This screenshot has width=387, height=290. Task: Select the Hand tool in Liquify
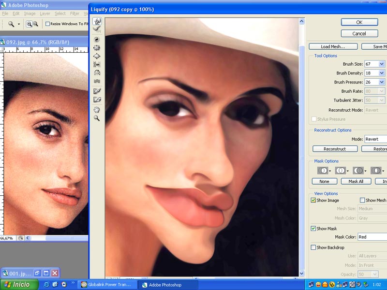point(97,110)
